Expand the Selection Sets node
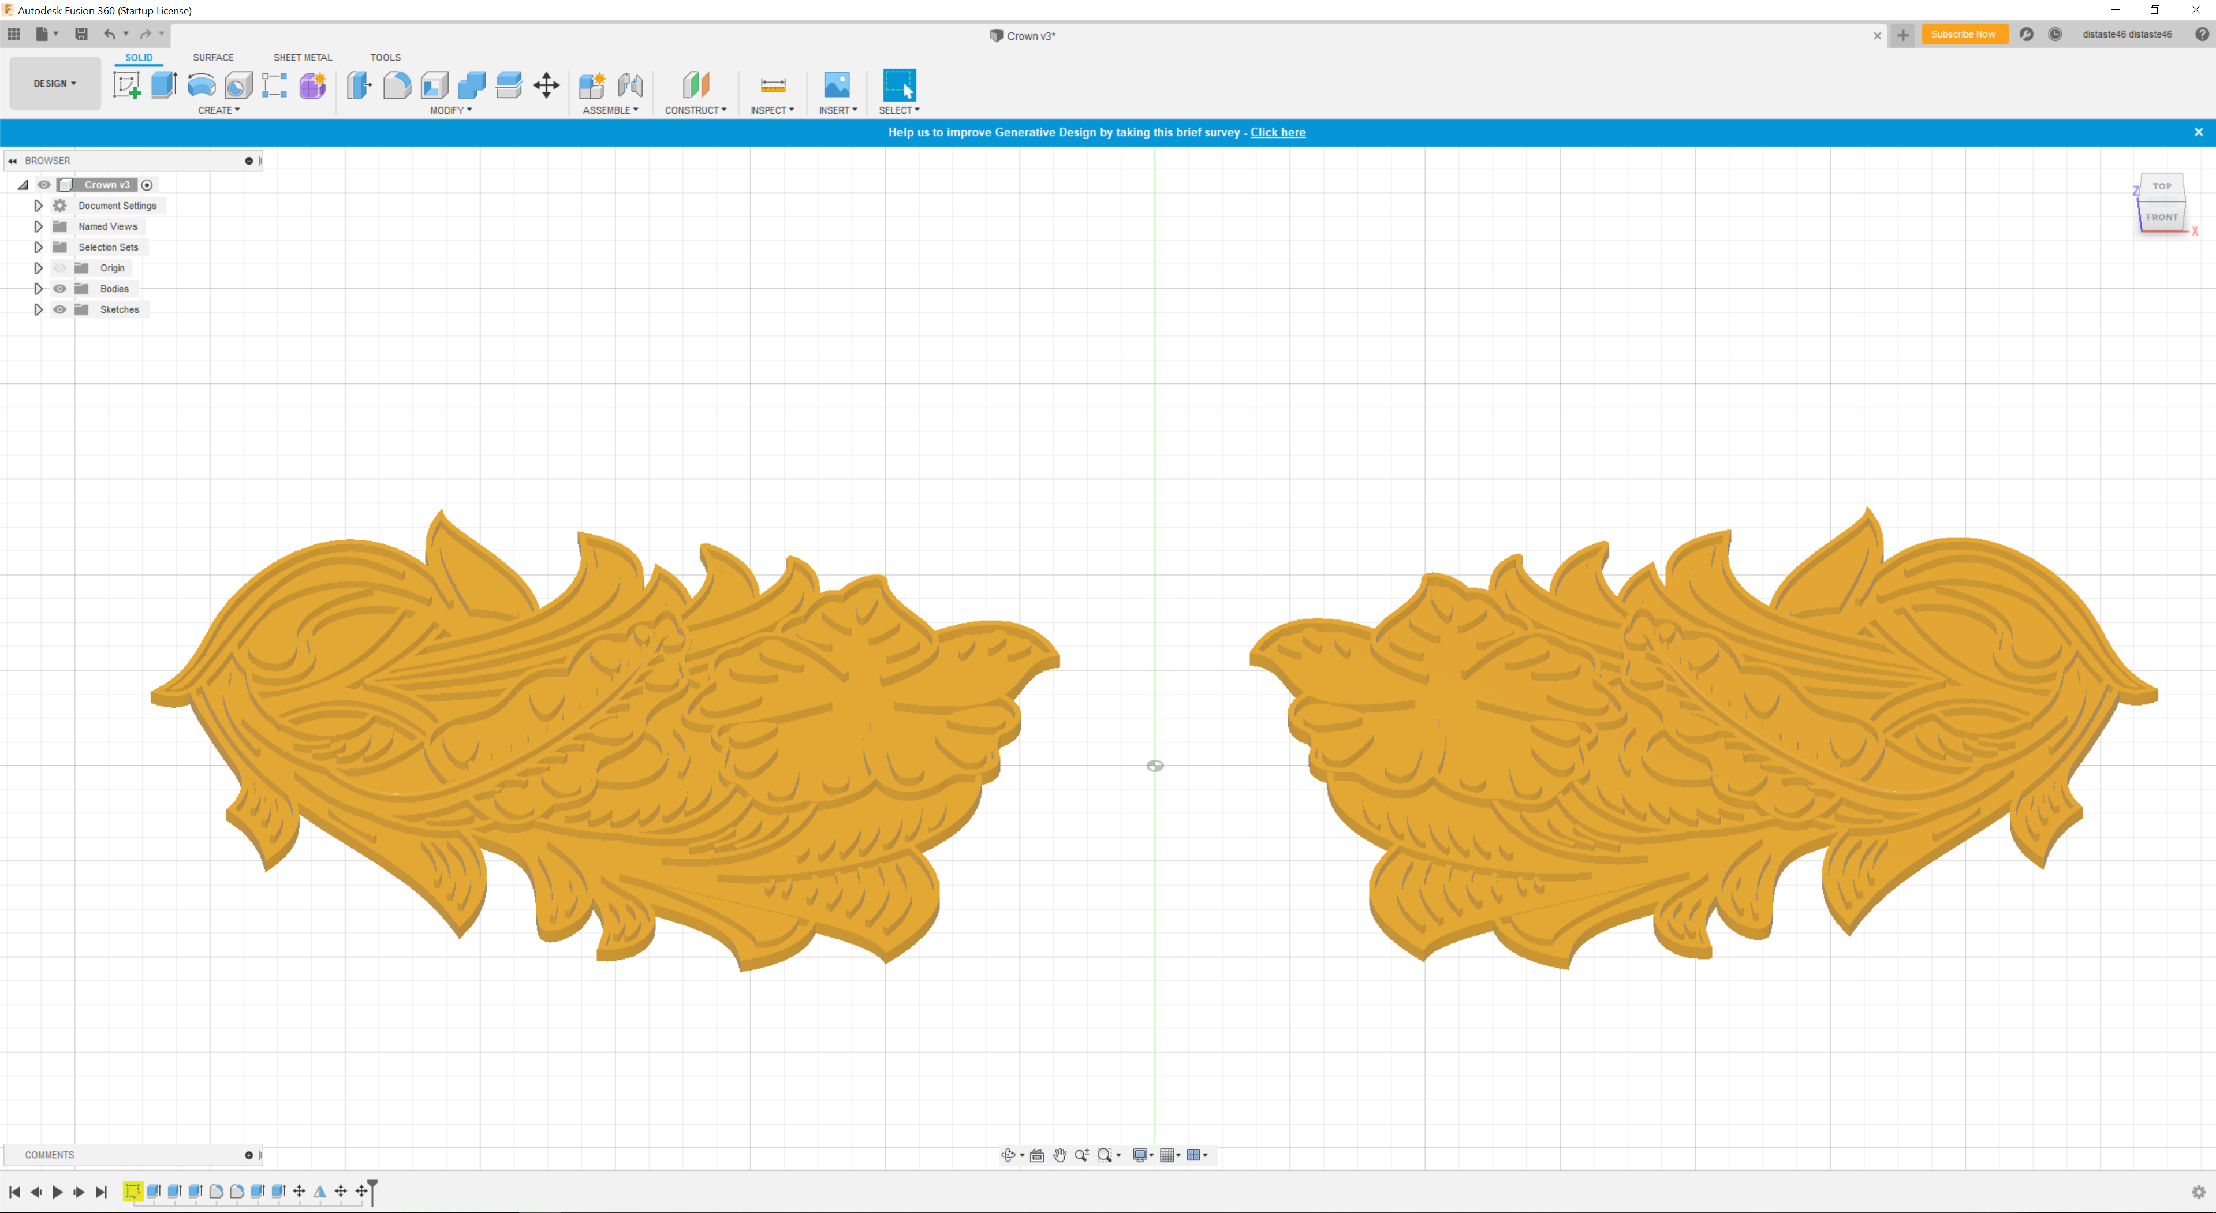 coord(38,247)
